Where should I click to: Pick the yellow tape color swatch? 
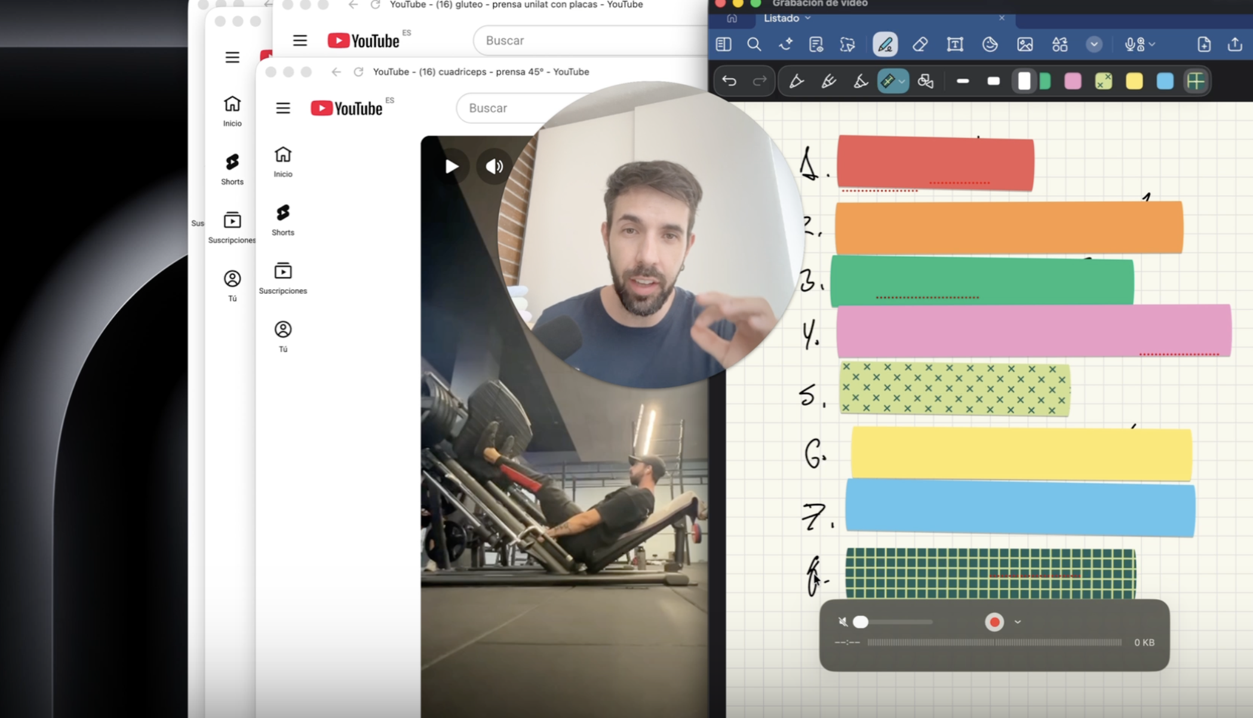pyautogui.click(x=1134, y=81)
